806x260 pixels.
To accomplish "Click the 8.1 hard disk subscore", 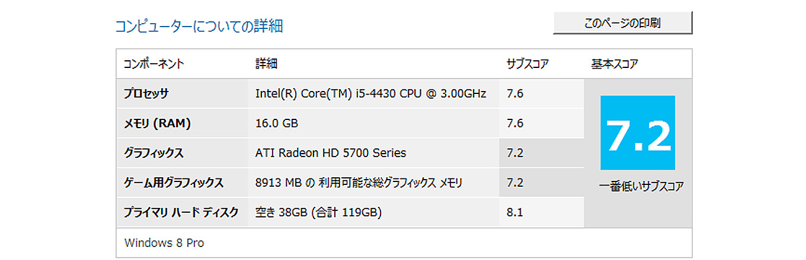I will (x=515, y=212).
